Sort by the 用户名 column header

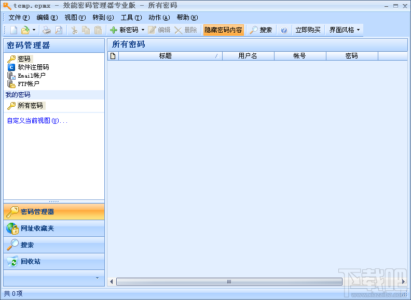click(248, 56)
